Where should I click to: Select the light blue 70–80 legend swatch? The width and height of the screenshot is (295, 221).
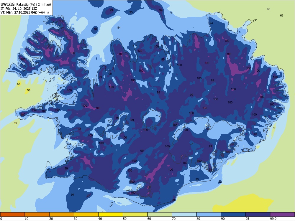[184, 215]
